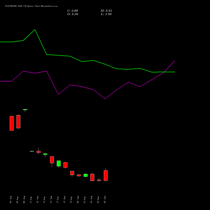Click the small green candle for 06 Aug
210x210 pixels.
pos(25,110)
